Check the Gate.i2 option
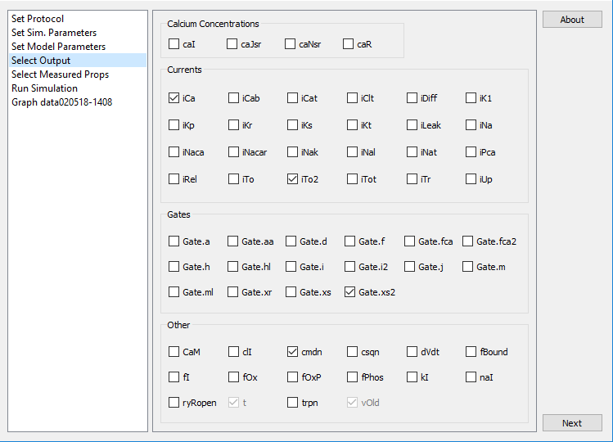 pos(350,266)
